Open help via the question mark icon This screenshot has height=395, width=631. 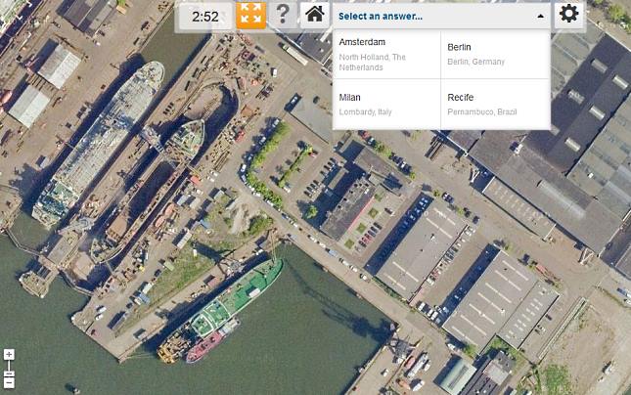pos(283,16)
